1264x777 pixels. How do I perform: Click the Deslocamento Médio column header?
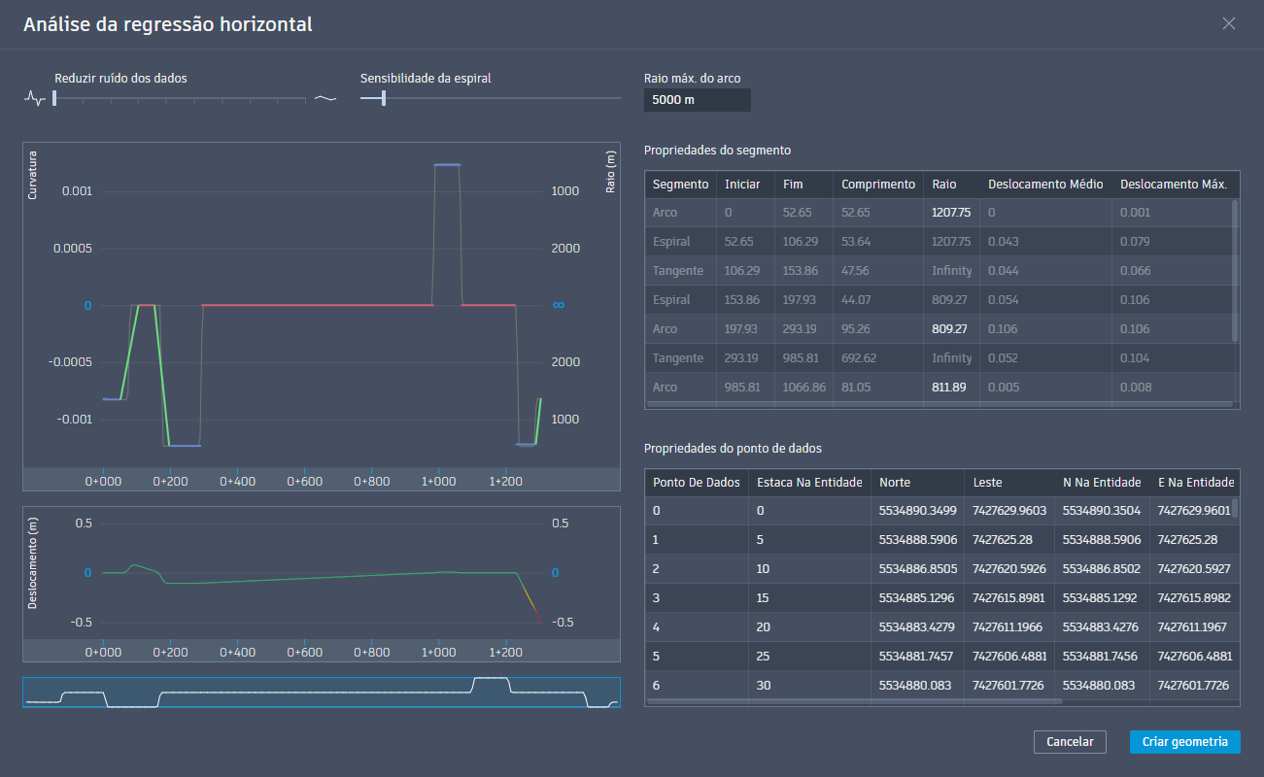point(1045,185)
